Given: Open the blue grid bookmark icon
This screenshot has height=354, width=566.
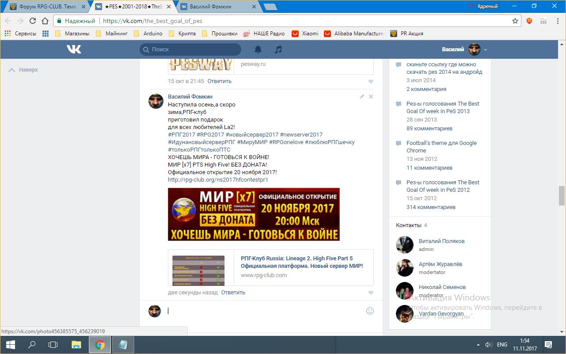Looking at the screenshot, I should [x=46, y=34].
